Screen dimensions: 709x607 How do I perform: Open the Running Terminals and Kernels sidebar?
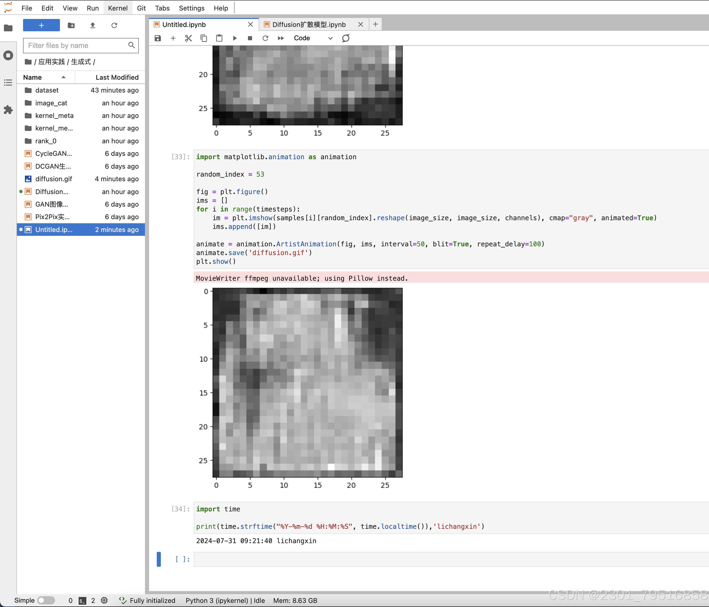click(8, 55)
